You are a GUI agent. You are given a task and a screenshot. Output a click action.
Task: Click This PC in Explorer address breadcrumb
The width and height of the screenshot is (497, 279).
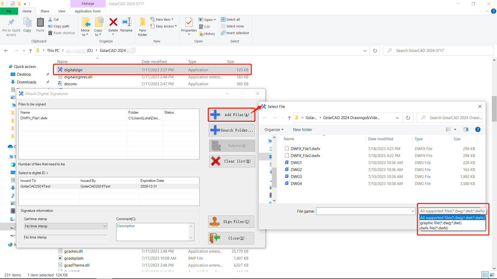(53, 51)
